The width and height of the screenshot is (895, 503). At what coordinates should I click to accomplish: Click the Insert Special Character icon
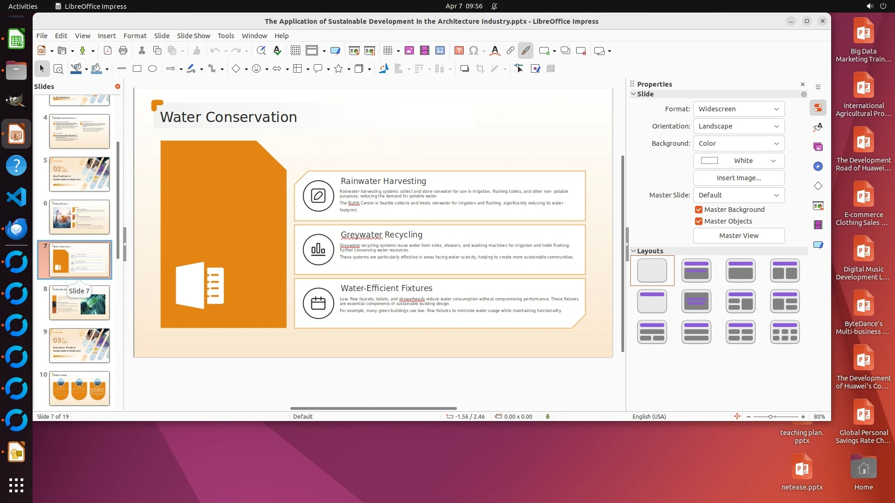(474, 51)
